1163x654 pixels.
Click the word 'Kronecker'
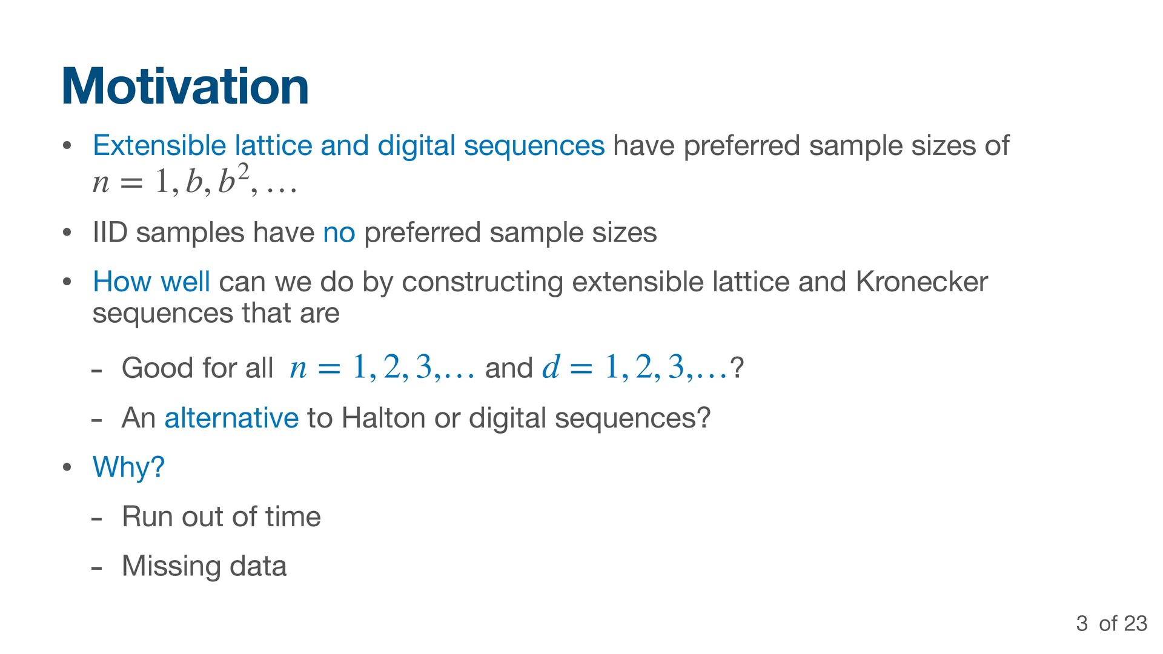pos(921,282)
